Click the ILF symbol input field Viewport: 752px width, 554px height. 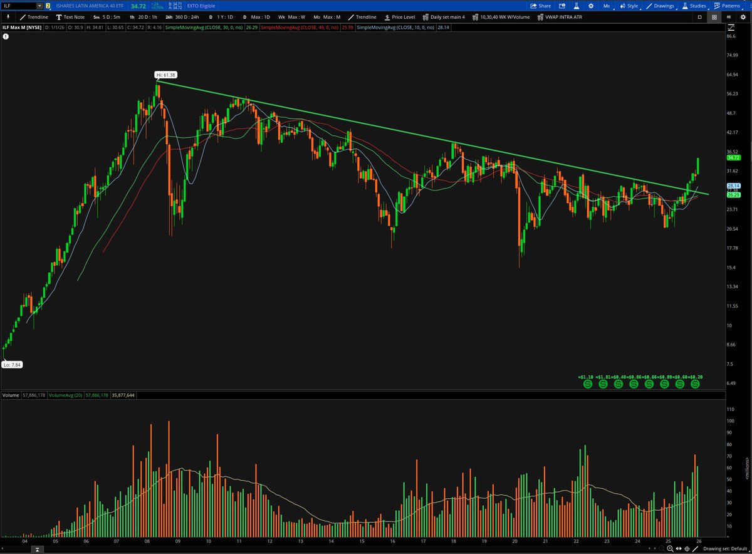[x=19, y=6]
